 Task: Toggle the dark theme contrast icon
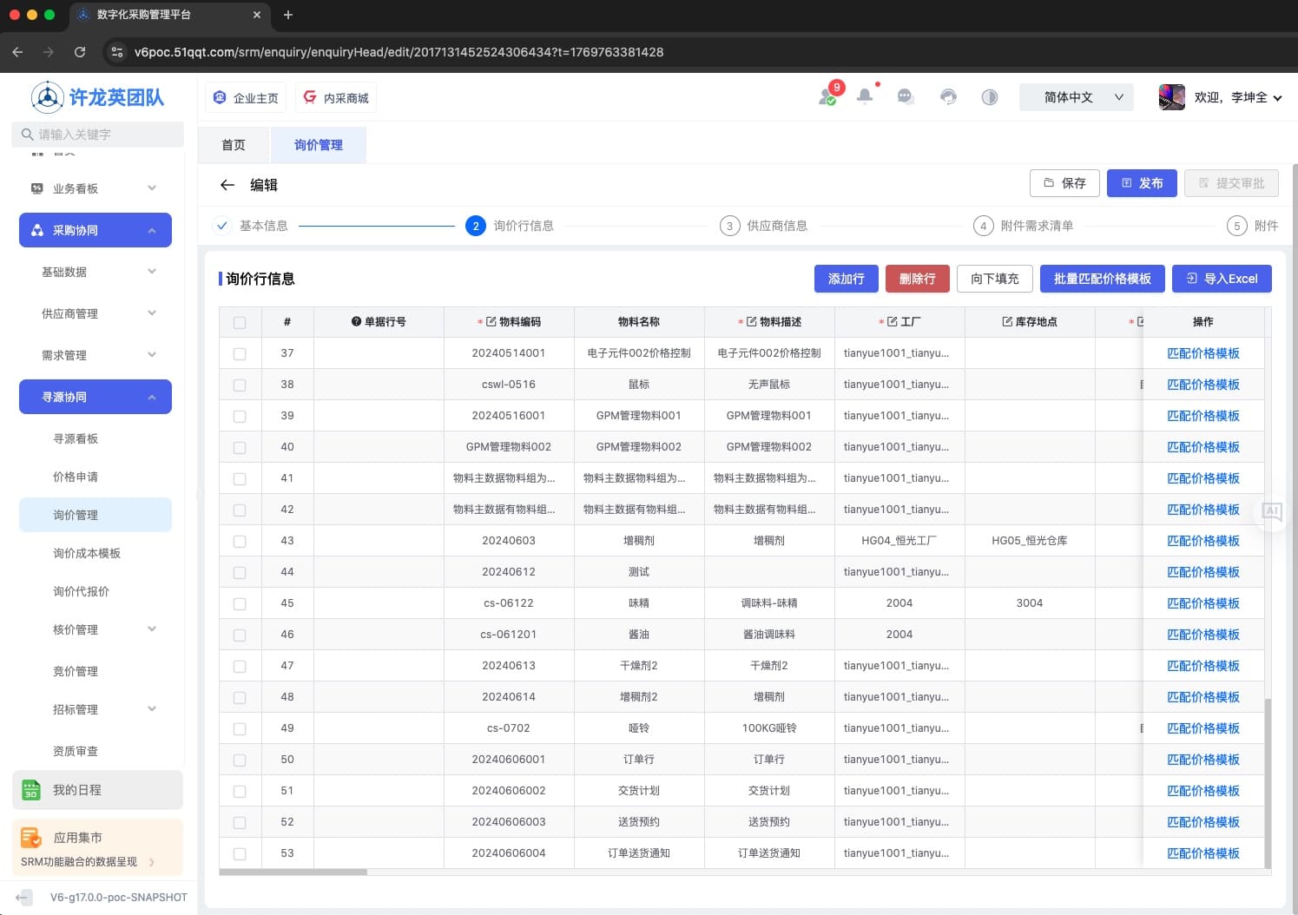(x=989, y=96)
